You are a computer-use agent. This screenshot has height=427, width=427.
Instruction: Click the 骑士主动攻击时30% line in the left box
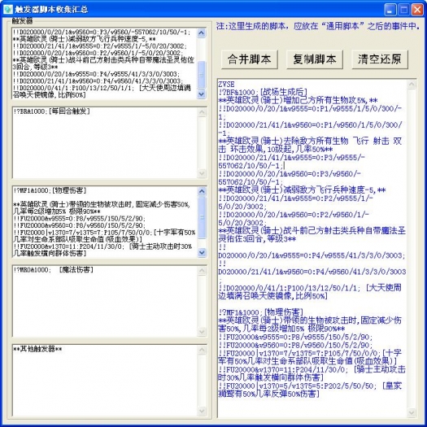click(103, 250)
